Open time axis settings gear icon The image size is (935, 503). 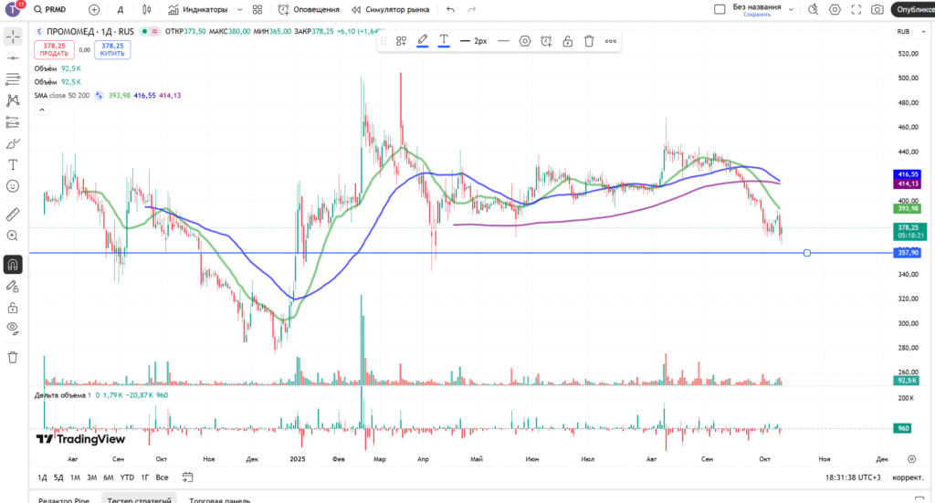point(912,459)
